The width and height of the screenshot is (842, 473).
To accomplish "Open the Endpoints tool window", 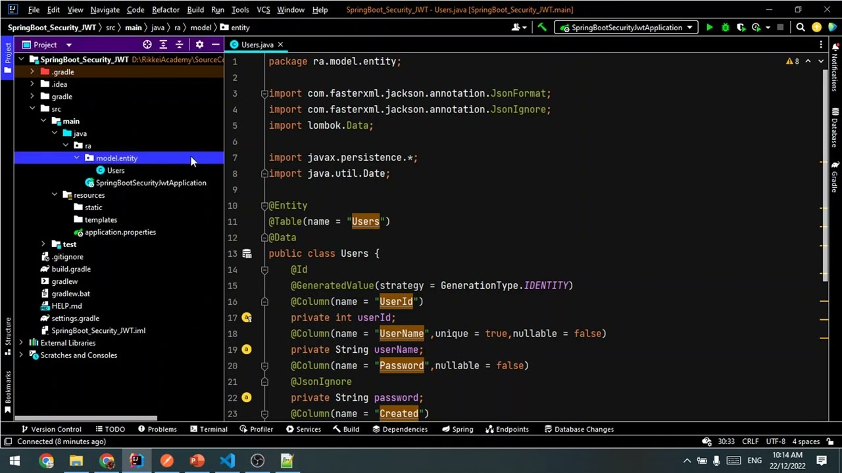I will pos(507,430).
